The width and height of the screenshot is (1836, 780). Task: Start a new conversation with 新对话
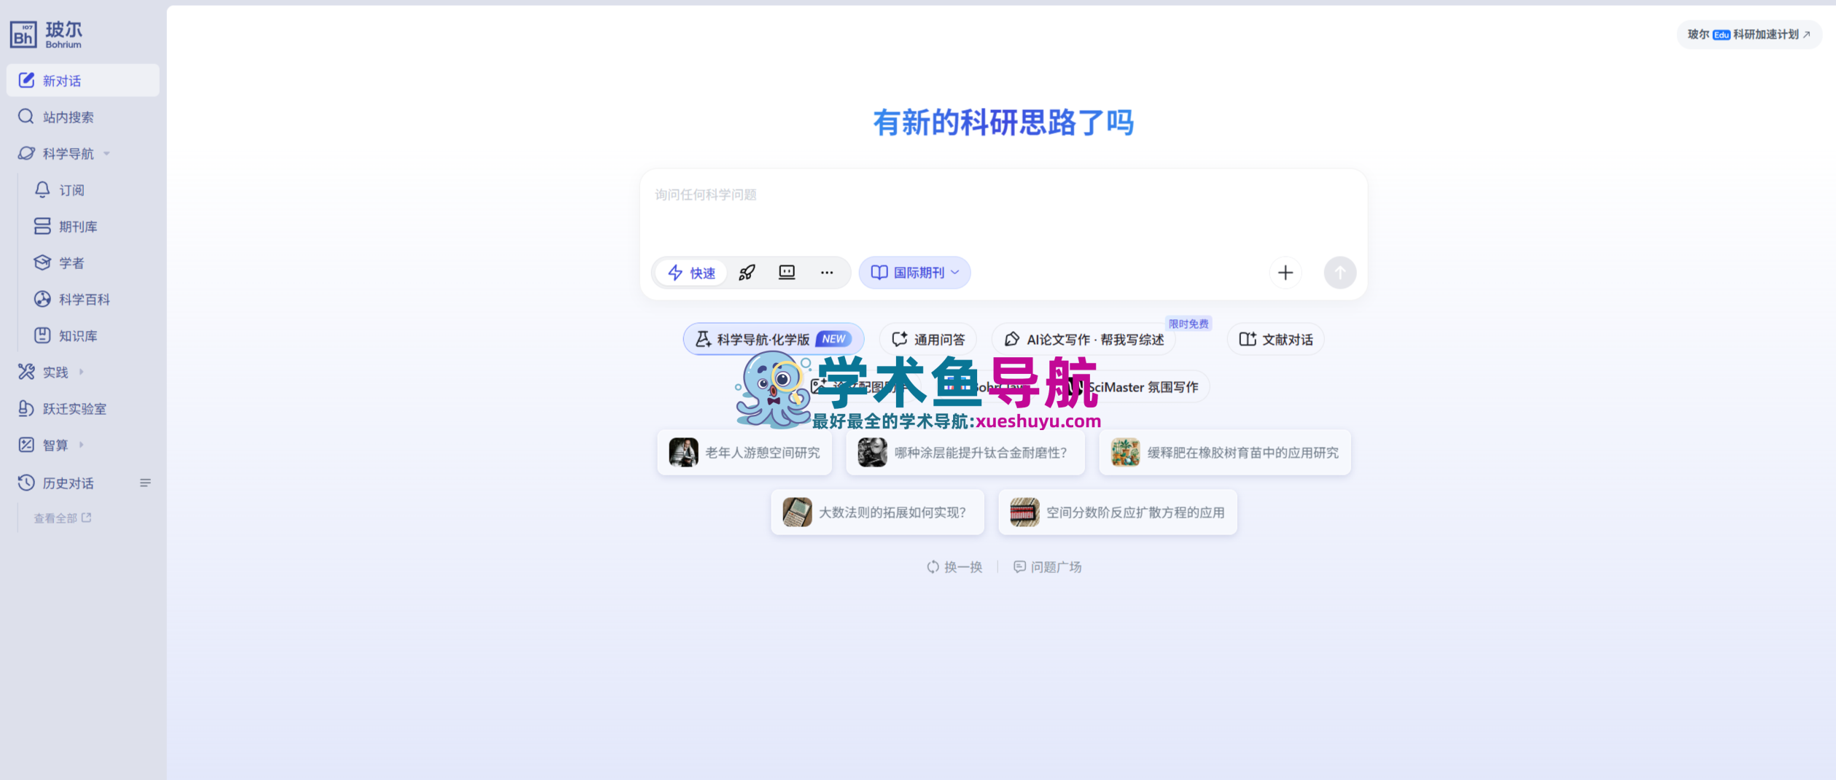click(x=83, y=80)
